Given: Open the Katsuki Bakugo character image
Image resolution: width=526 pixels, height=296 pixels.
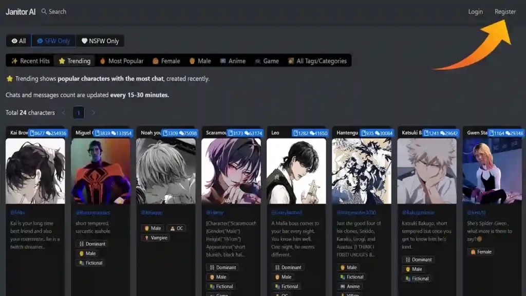Looking at the screenshot, I should (427, 171).
